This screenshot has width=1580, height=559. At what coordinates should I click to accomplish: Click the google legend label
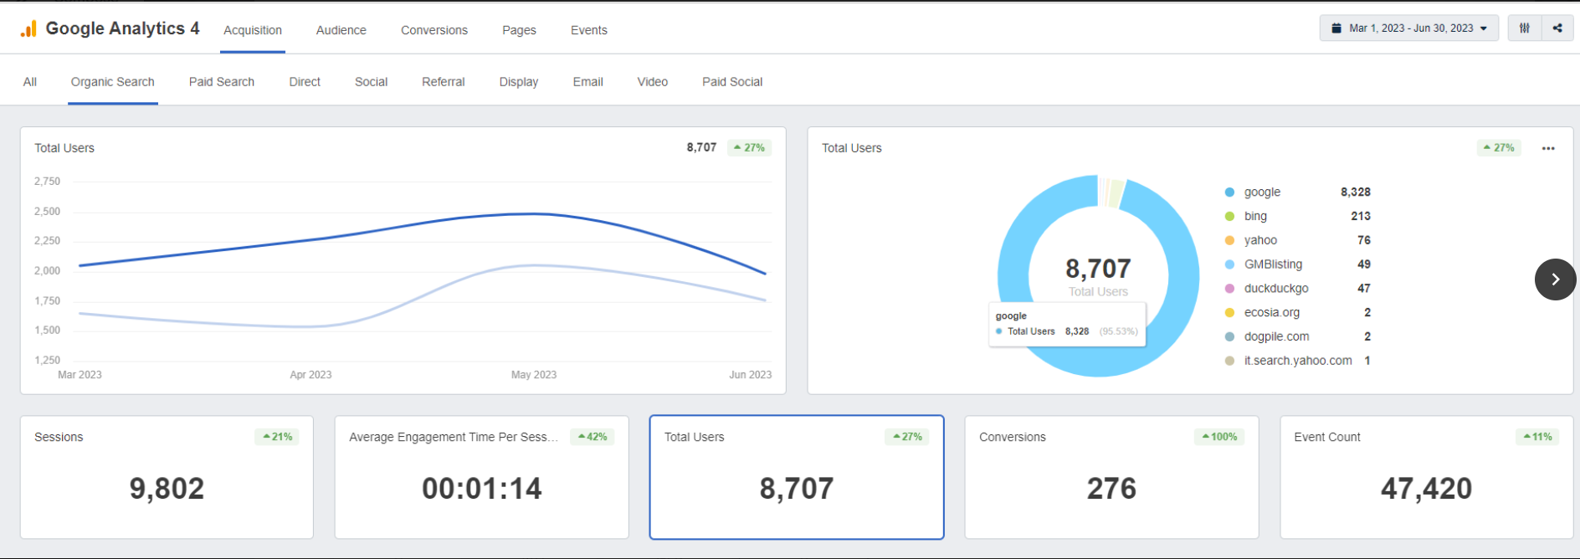(1262, 192)
